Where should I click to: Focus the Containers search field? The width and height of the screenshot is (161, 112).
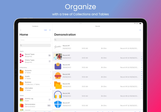coord(35,45)
